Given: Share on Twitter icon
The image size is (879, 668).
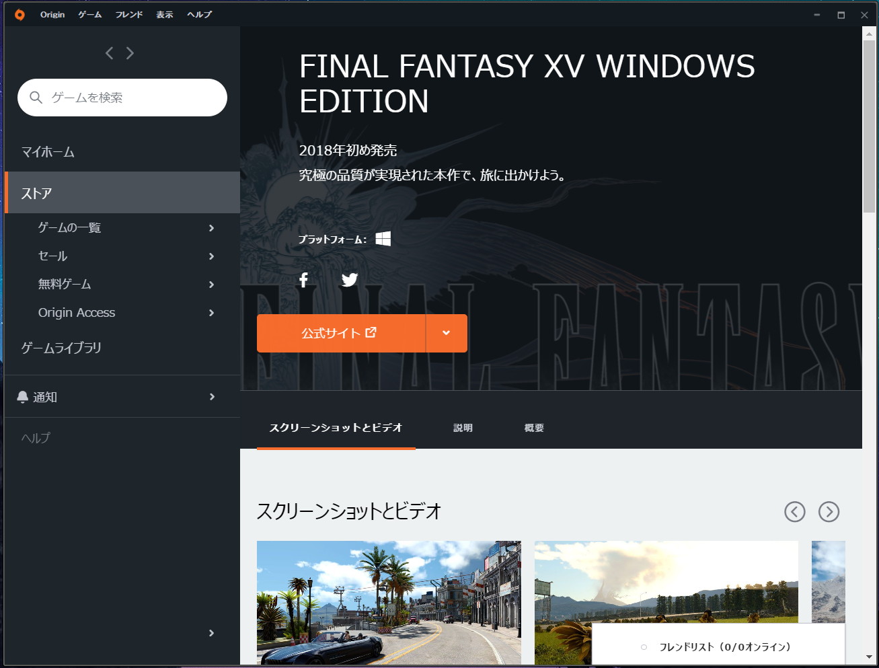Looking at the screenshot, I should (x=350, y=280).
